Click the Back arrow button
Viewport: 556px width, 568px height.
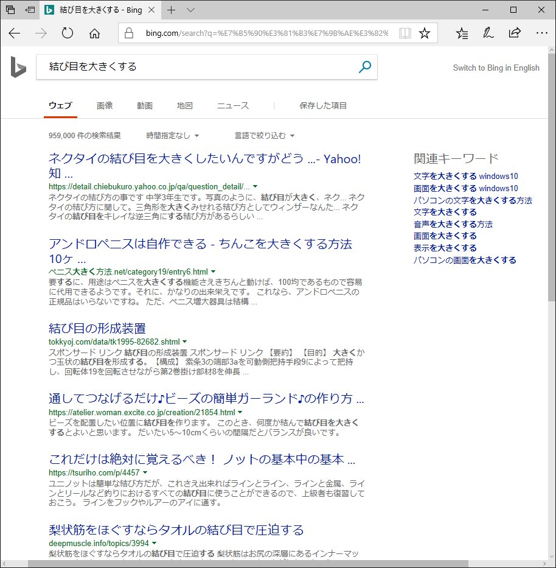click(x=15, y=33)
